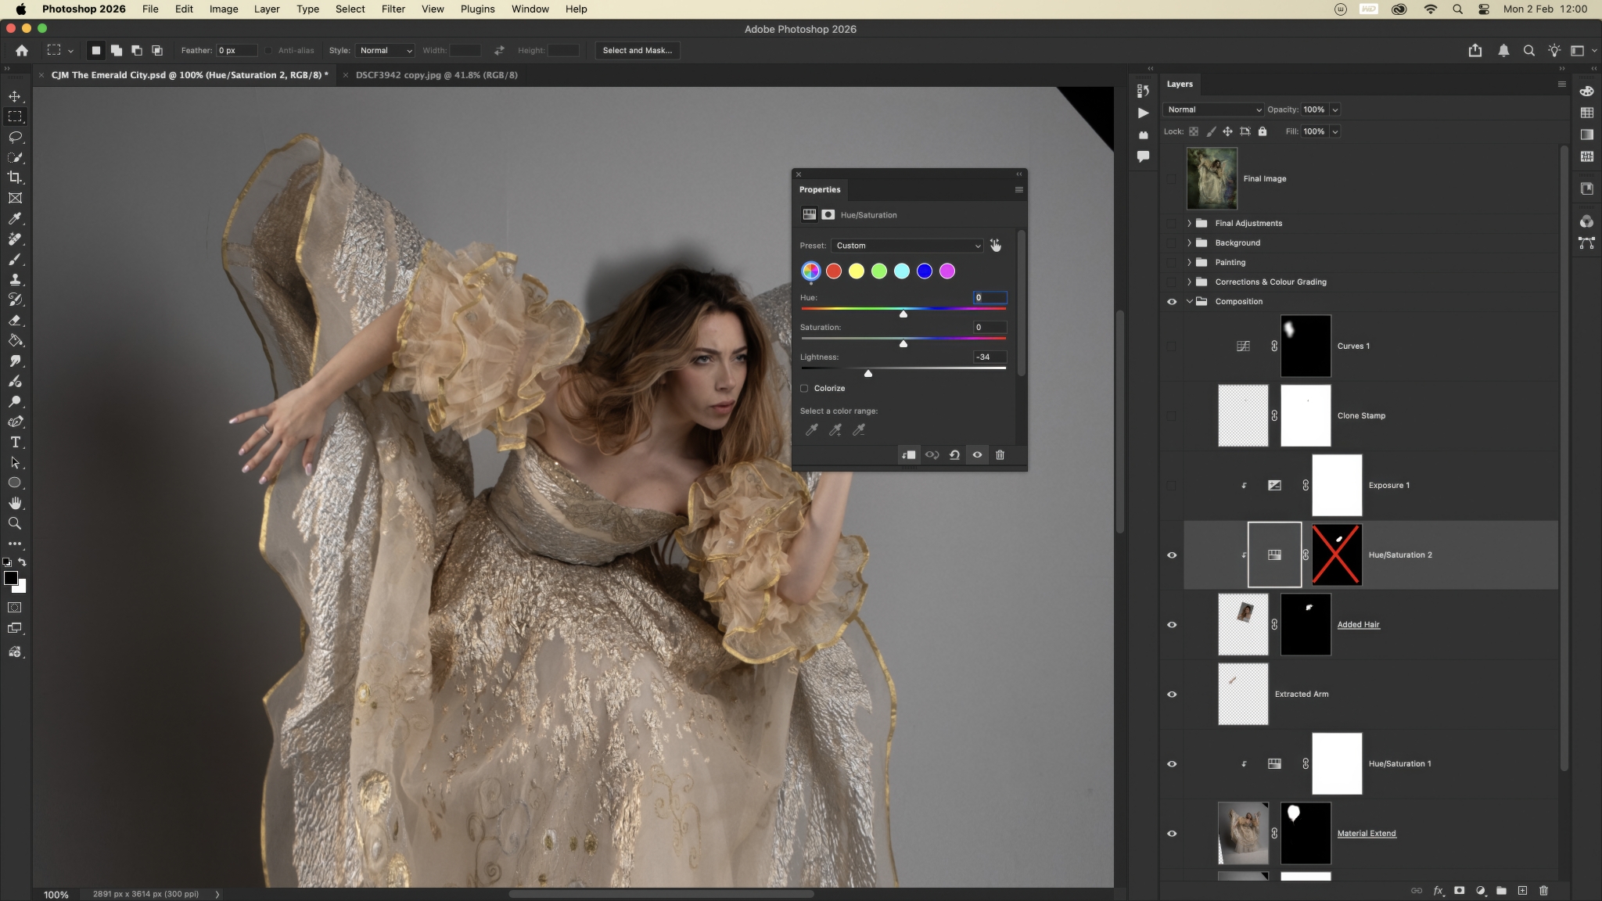
Task: Select the Clone Stamp tool
Action: click(x=15, y=279)
